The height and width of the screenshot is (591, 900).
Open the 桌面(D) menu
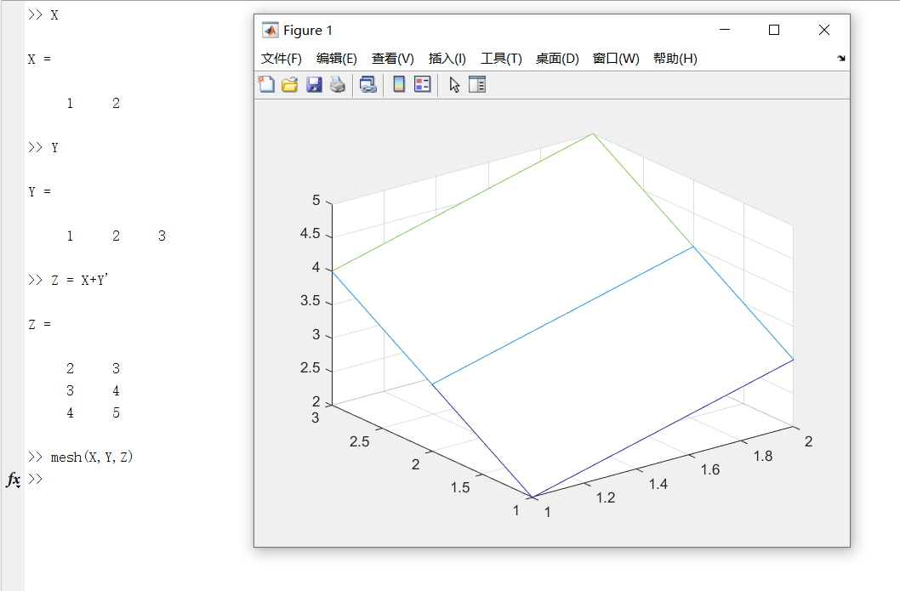(x=557, y=59)
